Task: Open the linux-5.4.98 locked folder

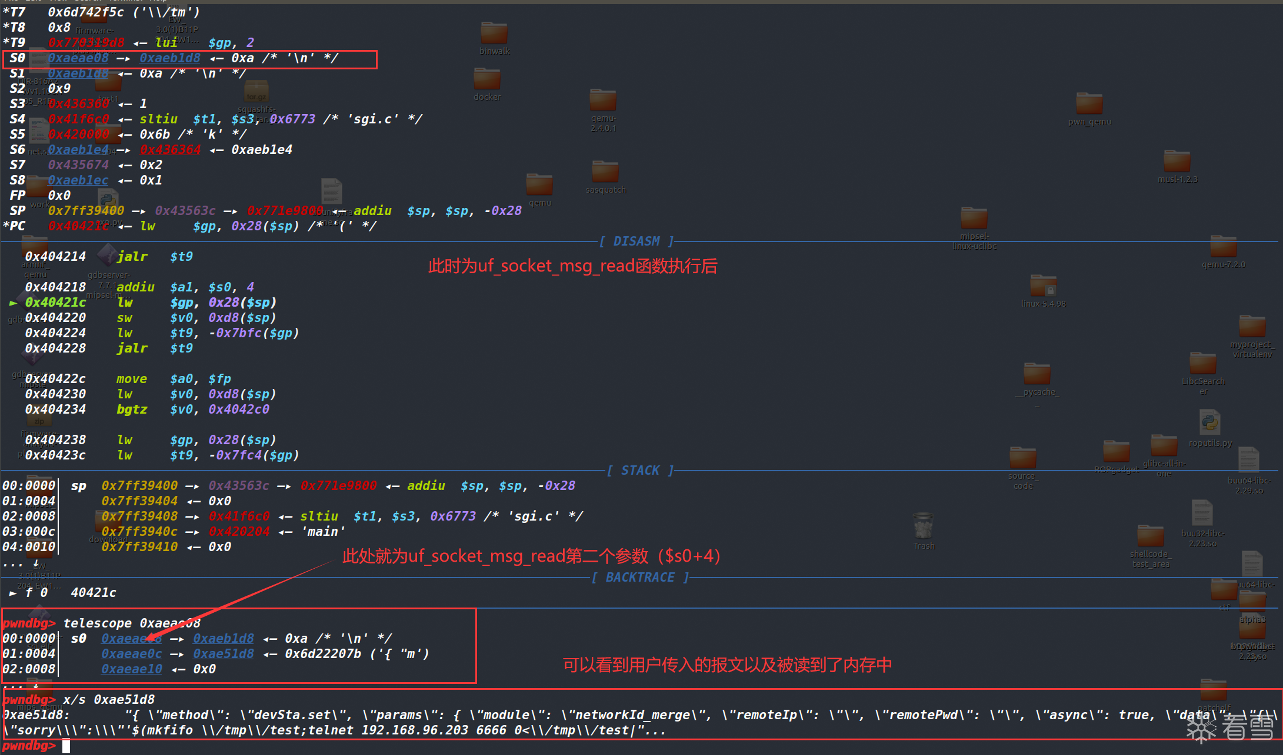Action: click(x=1043, y=286)
